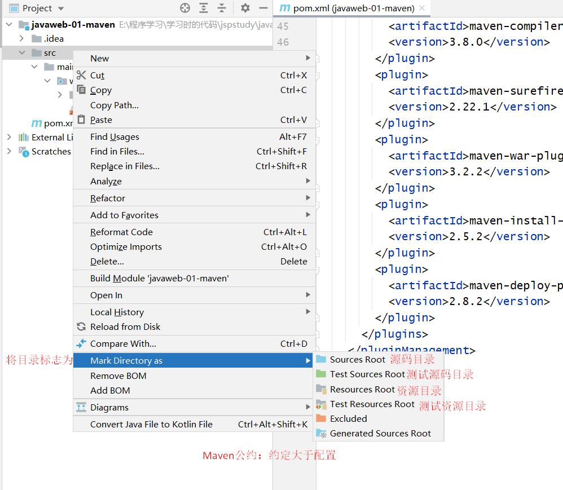Select Find Usages menu entry
The height and width of the screenshot is (490, 563).
click(x=194, y=137)
